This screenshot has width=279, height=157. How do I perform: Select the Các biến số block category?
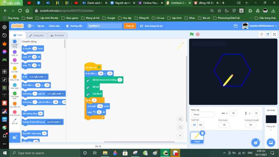[15, 105]
